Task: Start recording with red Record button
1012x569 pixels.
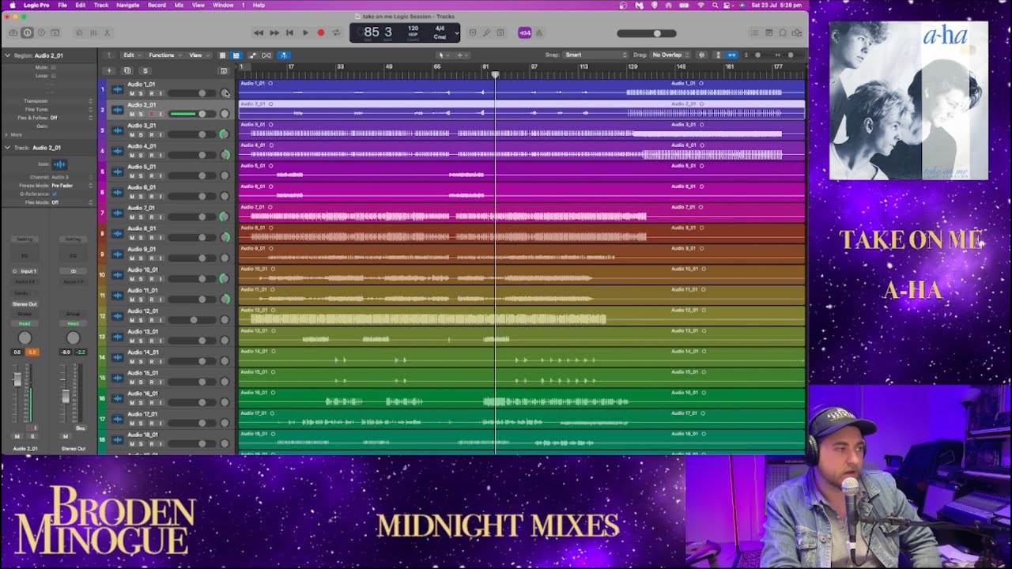Action: coord(320,32)
